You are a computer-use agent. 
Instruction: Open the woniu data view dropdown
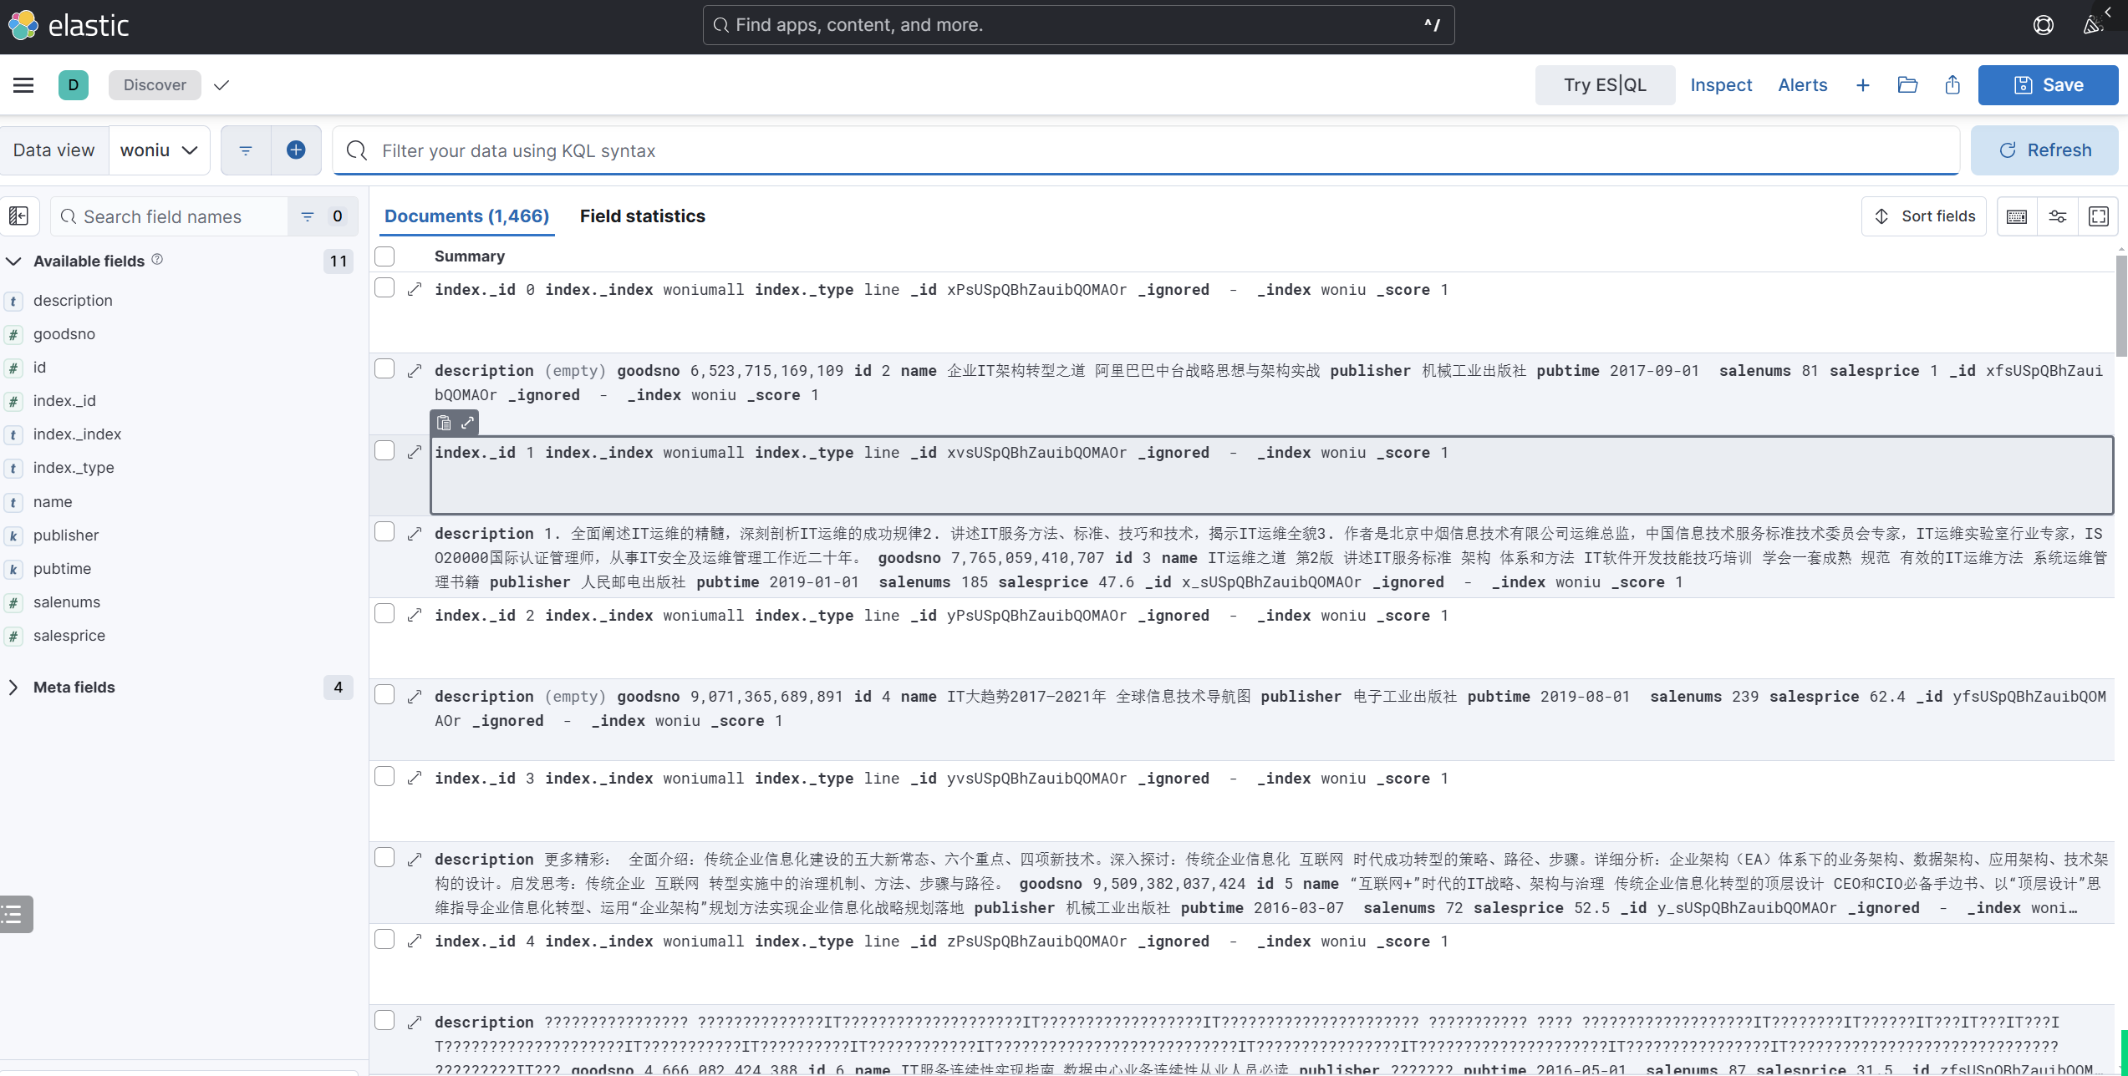point(159,150)
